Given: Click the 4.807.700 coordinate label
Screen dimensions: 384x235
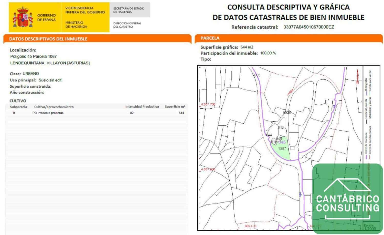Looking at the screenshot, I should pos(208,104).
